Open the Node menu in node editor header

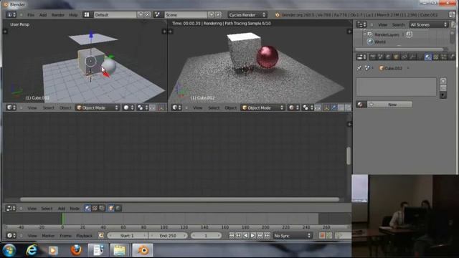[x=75, y=209]
